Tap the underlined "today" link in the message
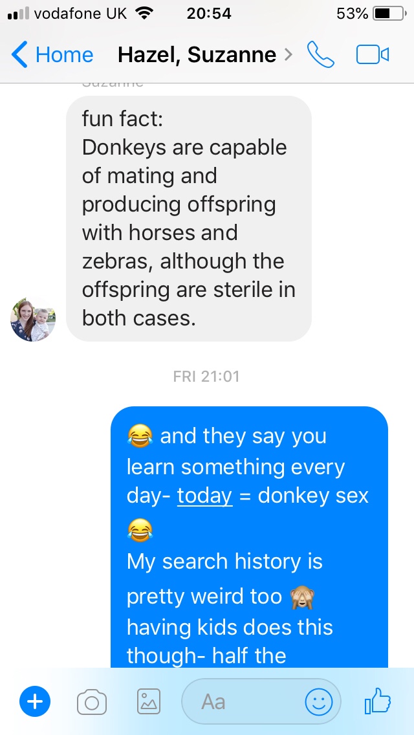 click(x=205, y=496)
